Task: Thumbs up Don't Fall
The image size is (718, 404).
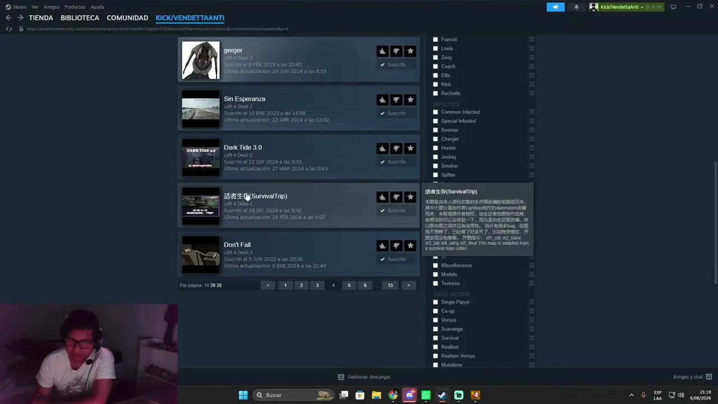Action: (382, 246)
